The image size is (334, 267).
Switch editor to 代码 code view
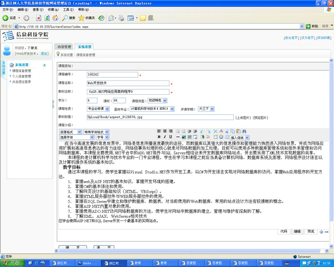pyautogui.click(x=283, y=231)
